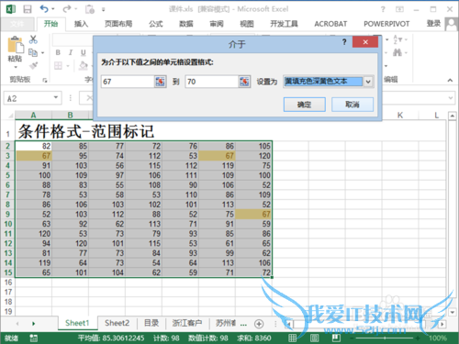The height and width of the screenshot is (344, 459).
Task: Switch to the 页面布局 ribbon tab
Action: pos(118,24)
